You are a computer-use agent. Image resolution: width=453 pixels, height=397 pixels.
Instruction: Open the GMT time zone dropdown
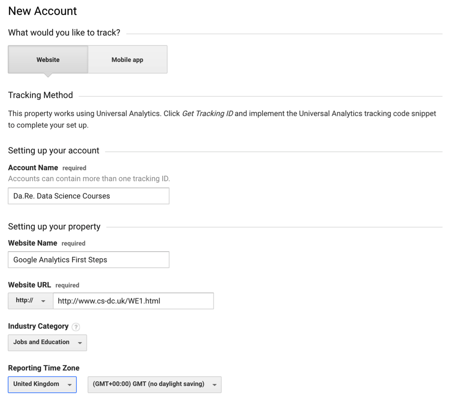[154, 385]
